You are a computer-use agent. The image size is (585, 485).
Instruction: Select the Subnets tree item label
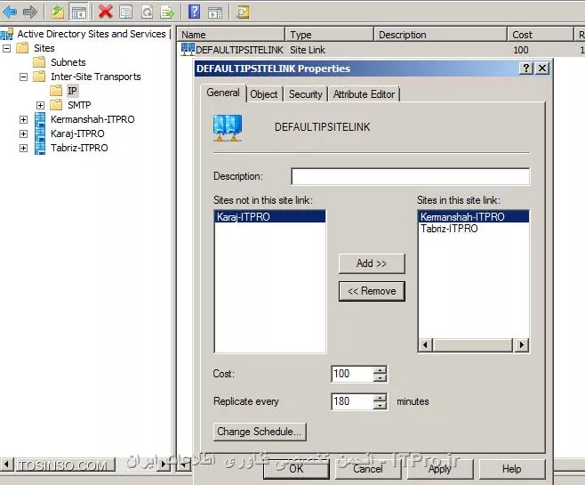pyautogui.click(x=68, y=62)
